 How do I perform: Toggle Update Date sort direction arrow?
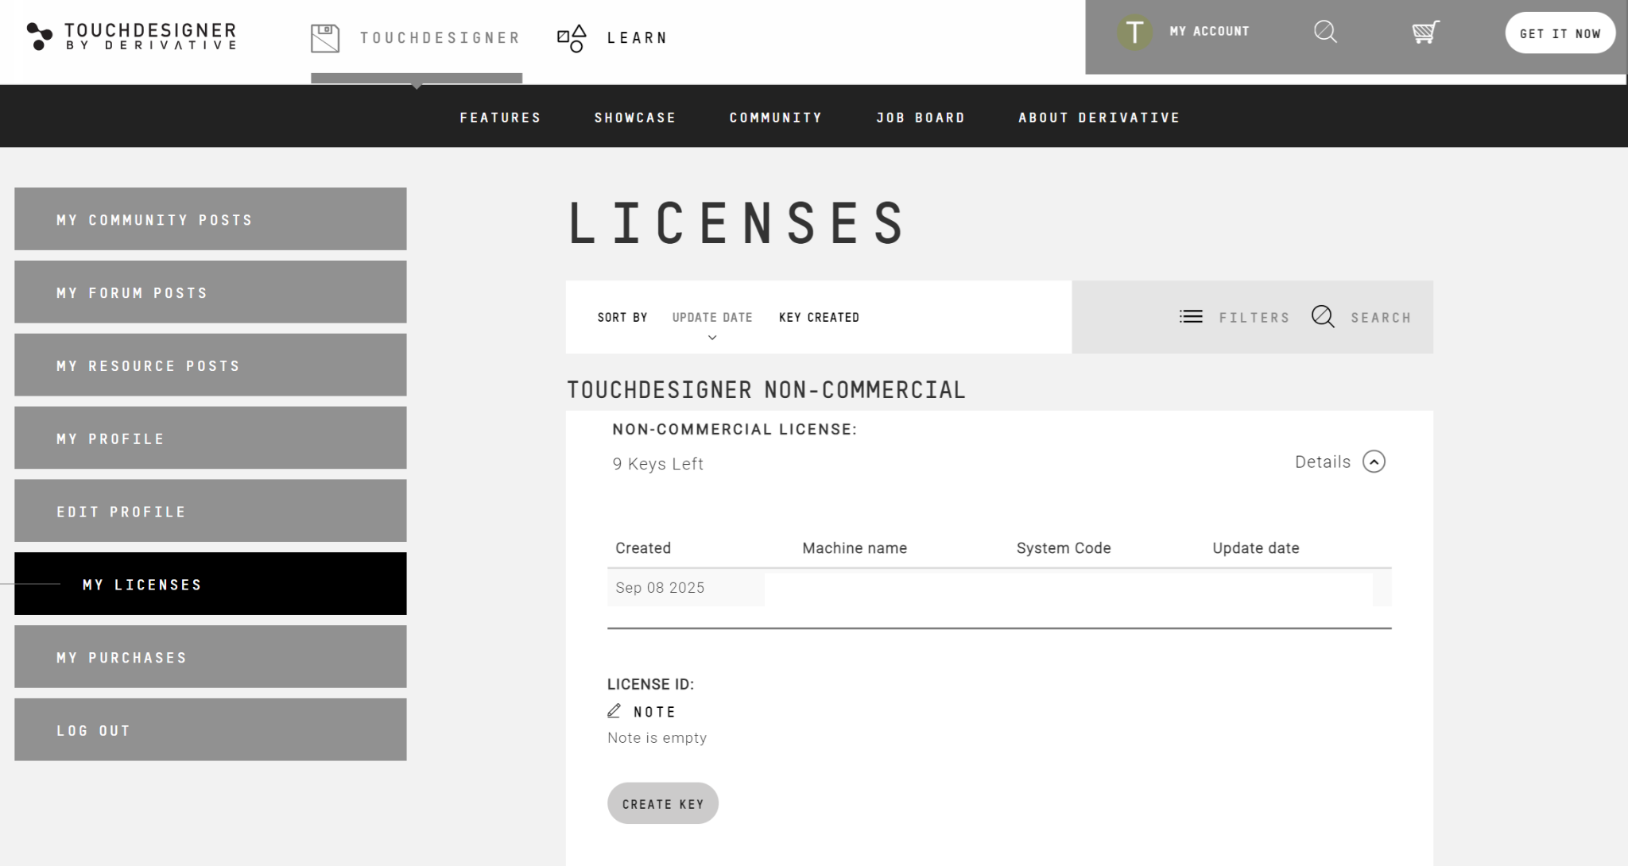(x=712, y=338)
